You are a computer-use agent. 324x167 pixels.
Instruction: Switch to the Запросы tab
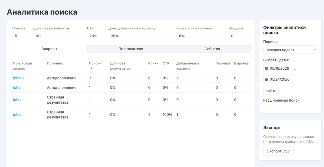click(49, 49)
